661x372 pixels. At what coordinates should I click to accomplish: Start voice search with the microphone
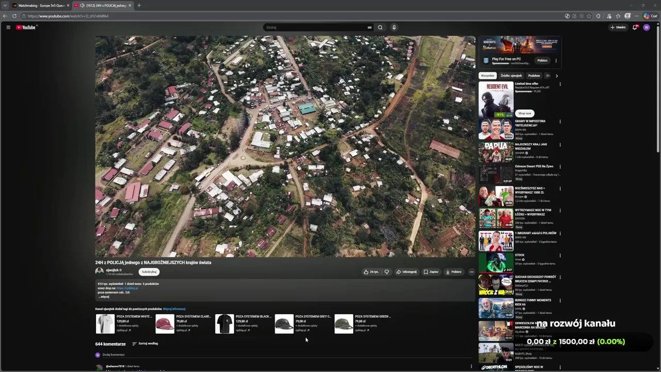pos(394,27)
